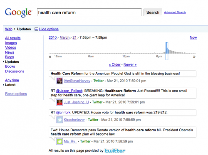Click the tweet about House Democrats passing bill
The height and width of the screenshot is (155, 208).
[122, 132]
